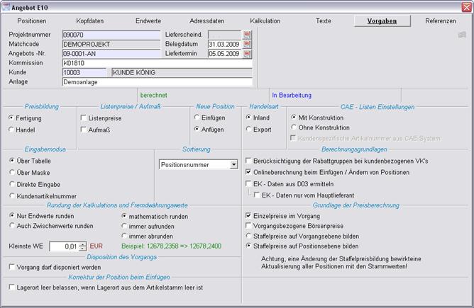The width and height of the screenshot is (474, 308).
Task: Click the Angebot E10 window title icon
Action: click(x=6, y=6)
